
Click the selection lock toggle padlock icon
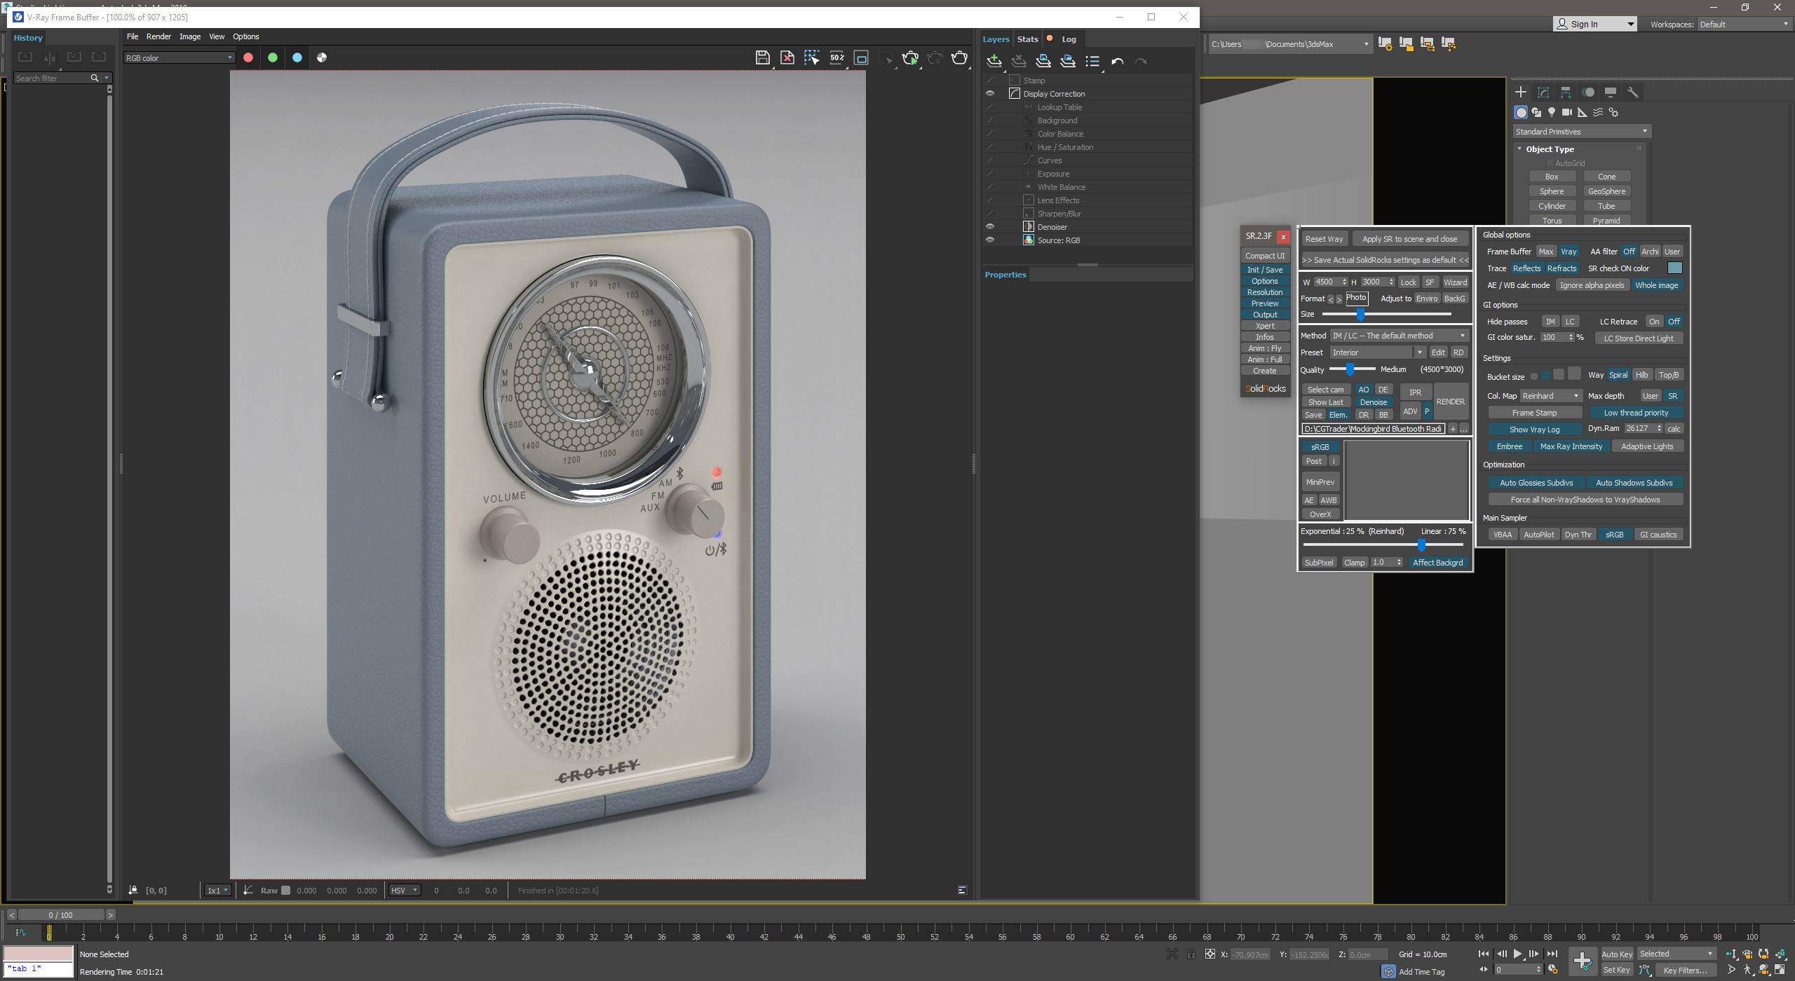[x=1191, y=954]
